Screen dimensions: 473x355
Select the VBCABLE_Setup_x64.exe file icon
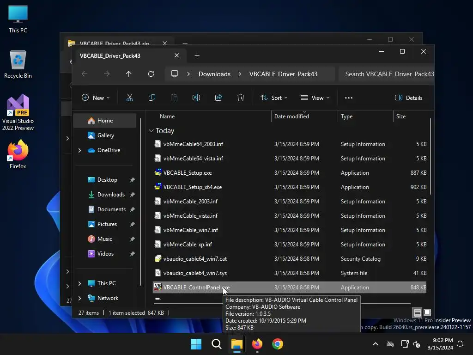pyautogui.click(x=158, y=187)
